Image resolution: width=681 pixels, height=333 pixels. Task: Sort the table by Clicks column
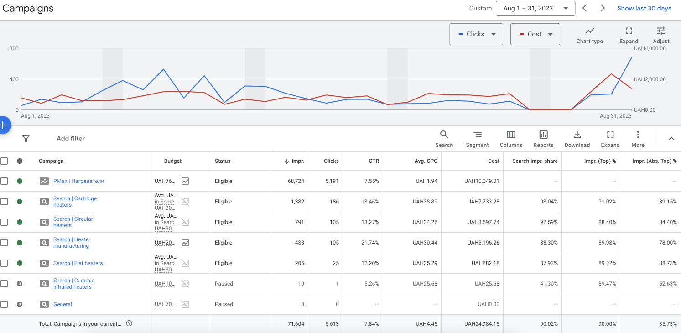[331, 161]
